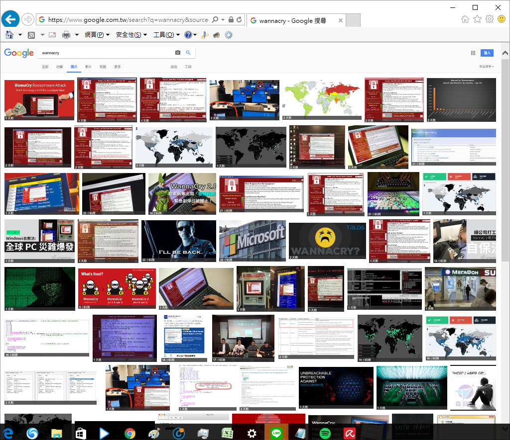
Task: Open Chrome from the taskbar
Action: pyautogui.click(x=130, y=433)
